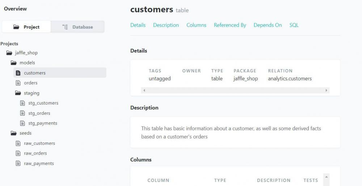Image resolution: width=362 pixels, height=186 pixels.
Task: Click the Details box horizontal scrollbar track
Action: [x=235, y=90]
